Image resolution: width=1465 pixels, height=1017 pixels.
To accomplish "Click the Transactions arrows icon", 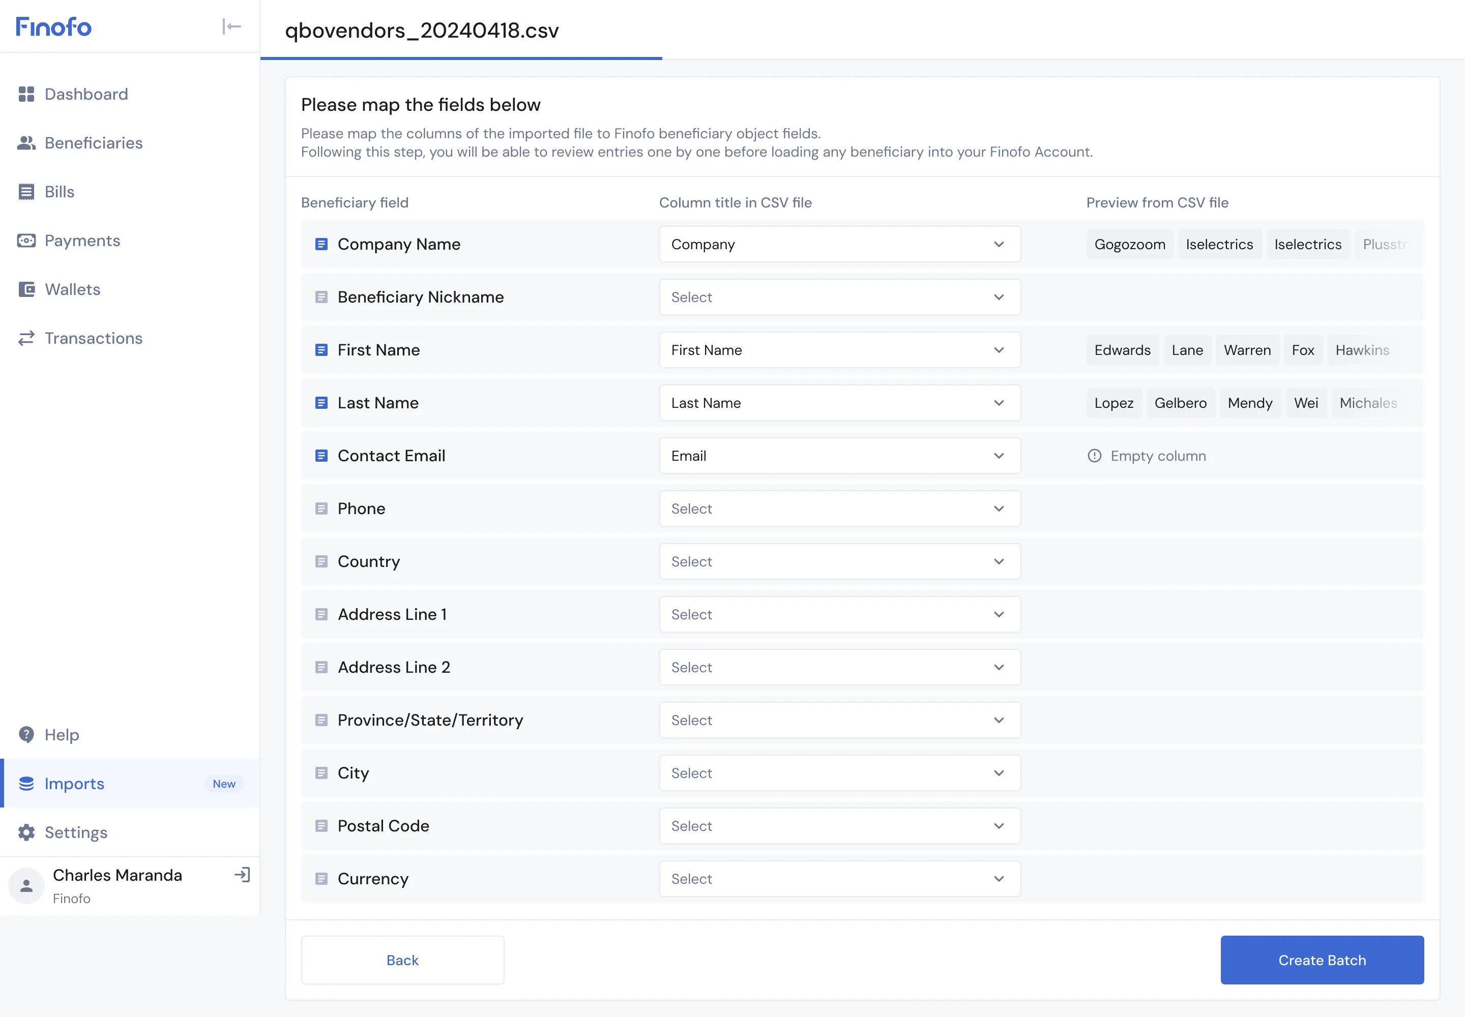I will click(26, 338).
